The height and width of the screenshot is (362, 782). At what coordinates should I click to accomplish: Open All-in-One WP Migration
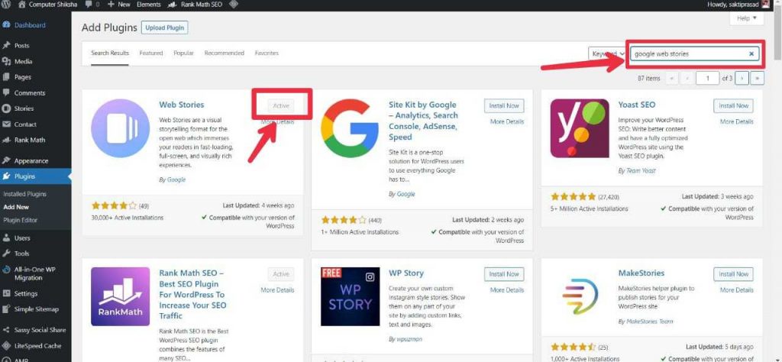tap(35, 273)
